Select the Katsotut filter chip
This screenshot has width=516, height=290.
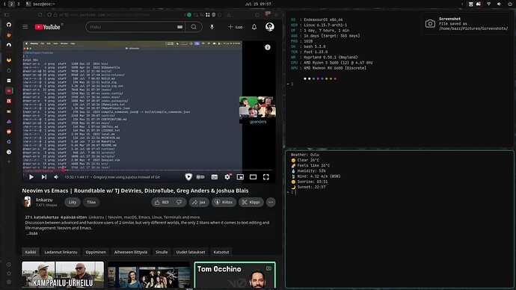[221, 252]
